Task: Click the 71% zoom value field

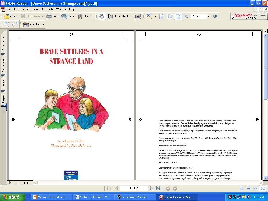Action: [x=198, y=16]
